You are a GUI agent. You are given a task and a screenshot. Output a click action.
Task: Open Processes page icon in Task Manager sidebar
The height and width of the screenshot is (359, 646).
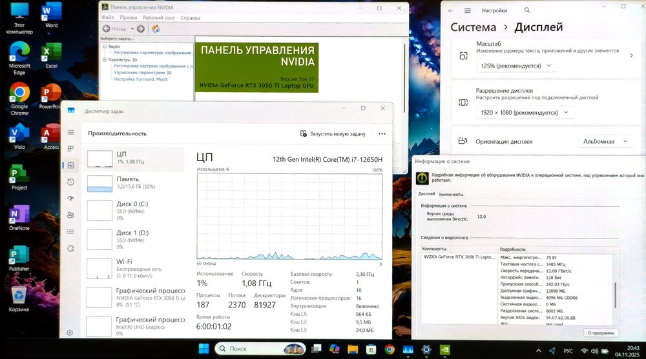coord(71,148)
